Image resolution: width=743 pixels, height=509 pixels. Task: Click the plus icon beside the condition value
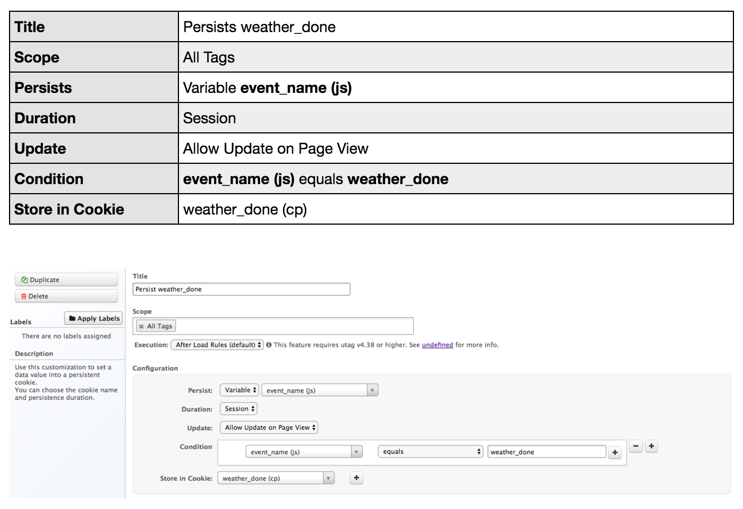(x=615, y=453)
